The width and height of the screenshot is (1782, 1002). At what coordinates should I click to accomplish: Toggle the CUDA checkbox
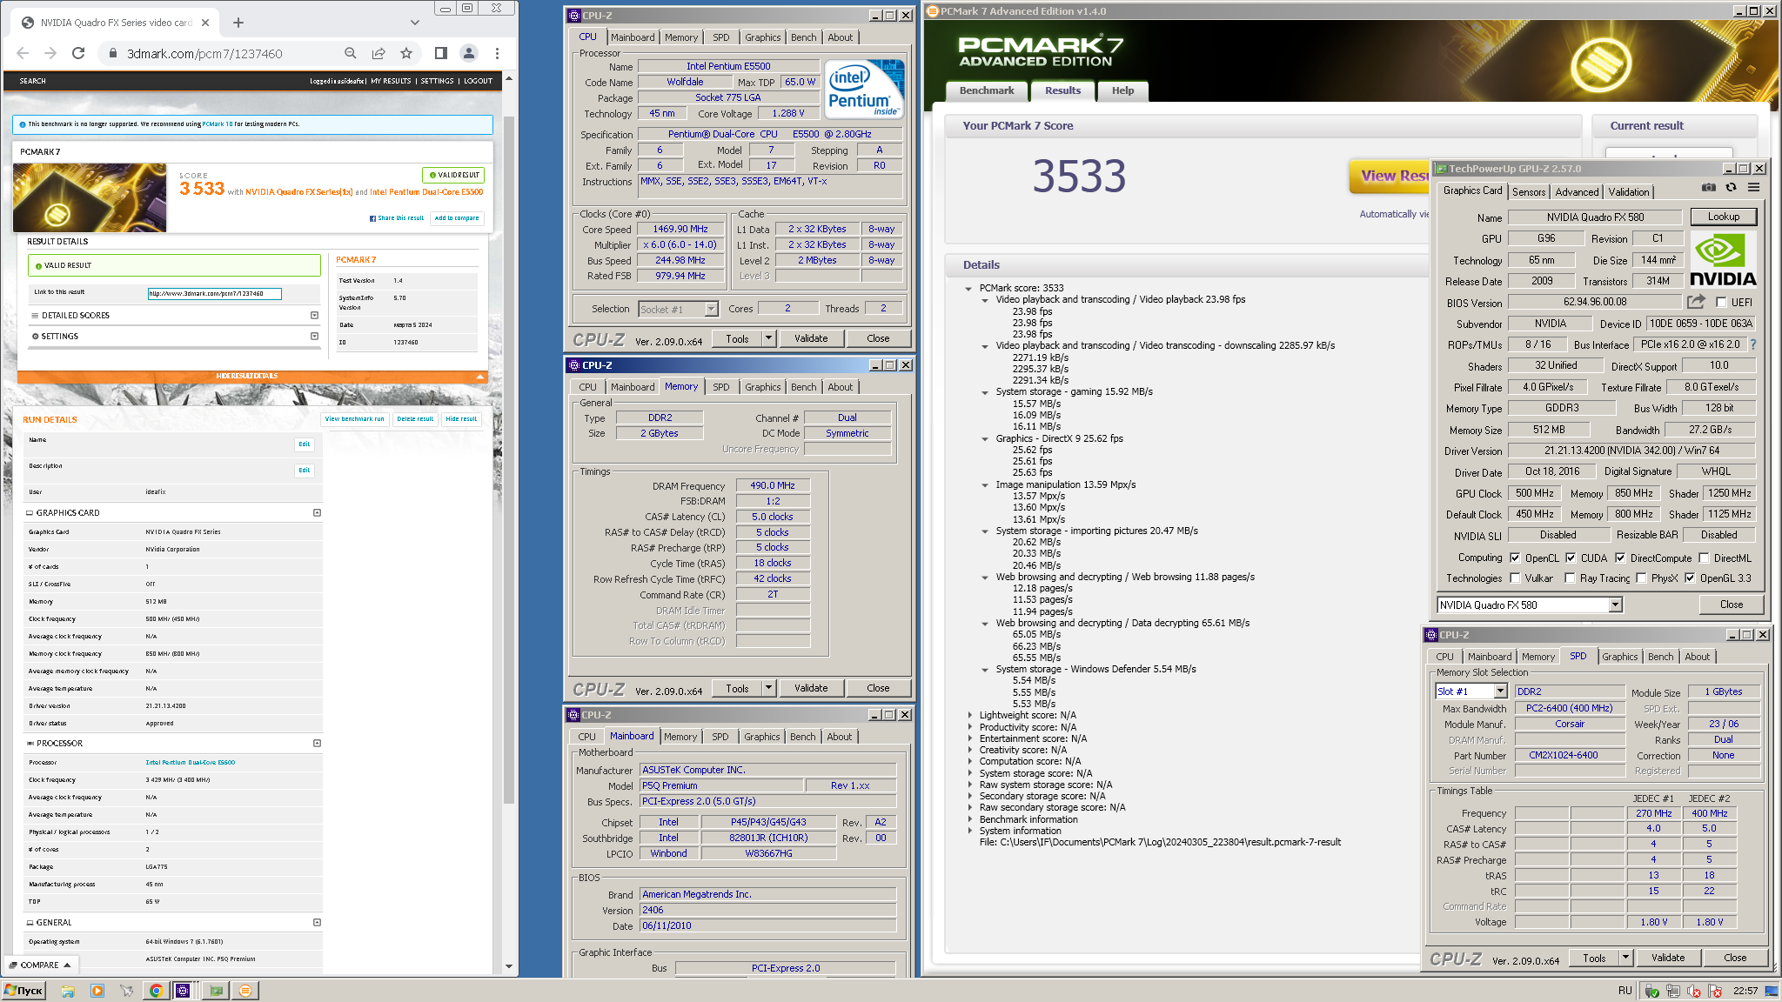(1571, 558)
